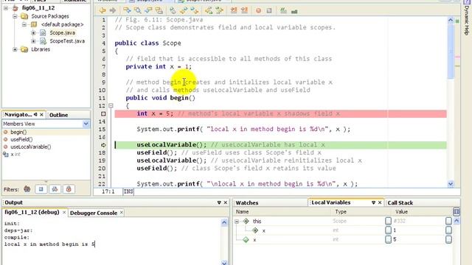The width and height of the screenshot is (472, 265).
Task: Click the begin() method icon in Navigator
Action: pos(6,132)
